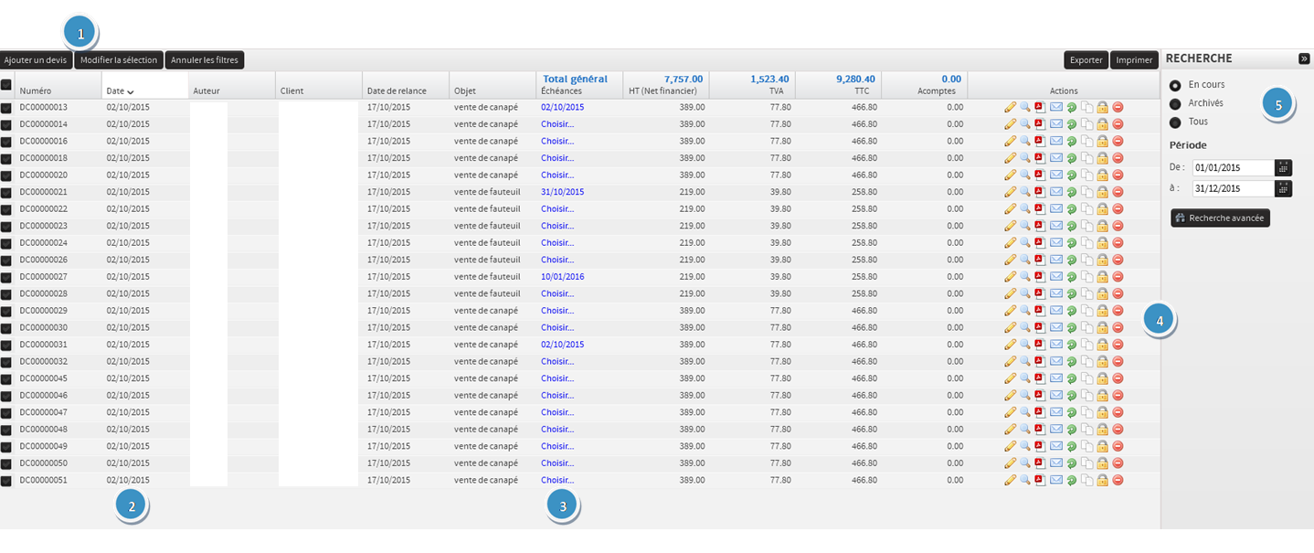Click the red delete icon for DC00000023
The width and height of the screenshot is (1314, 553).
[1118, 226]
